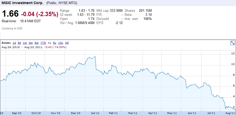Click the Inst. own value 106%
The image size is (236, 115).
coord(147,19)
